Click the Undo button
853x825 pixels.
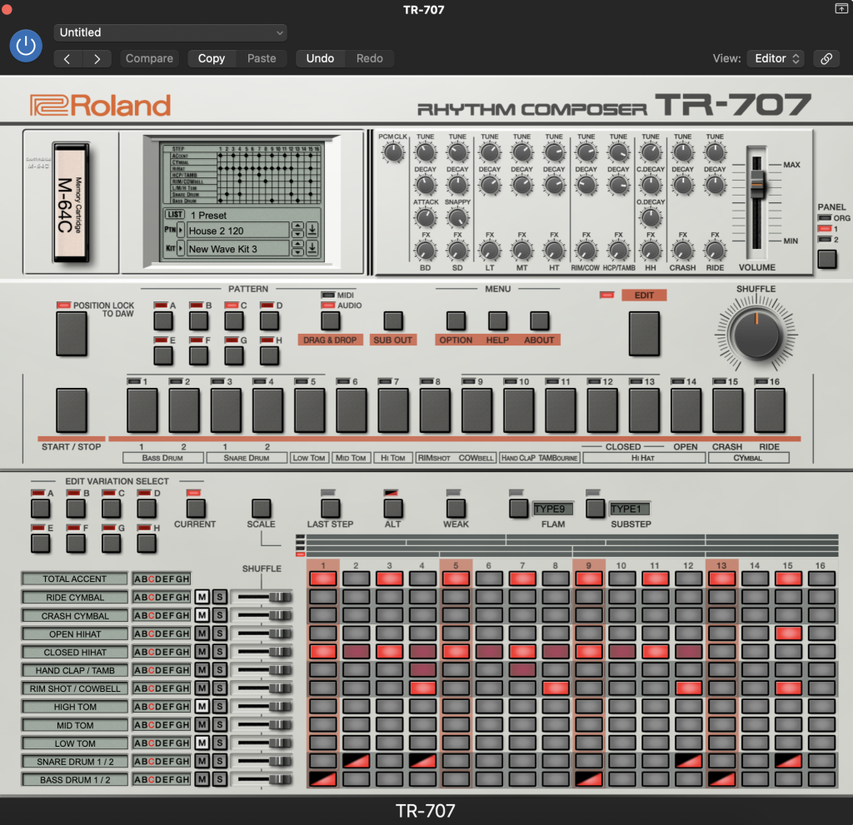(x=320, y=59)
